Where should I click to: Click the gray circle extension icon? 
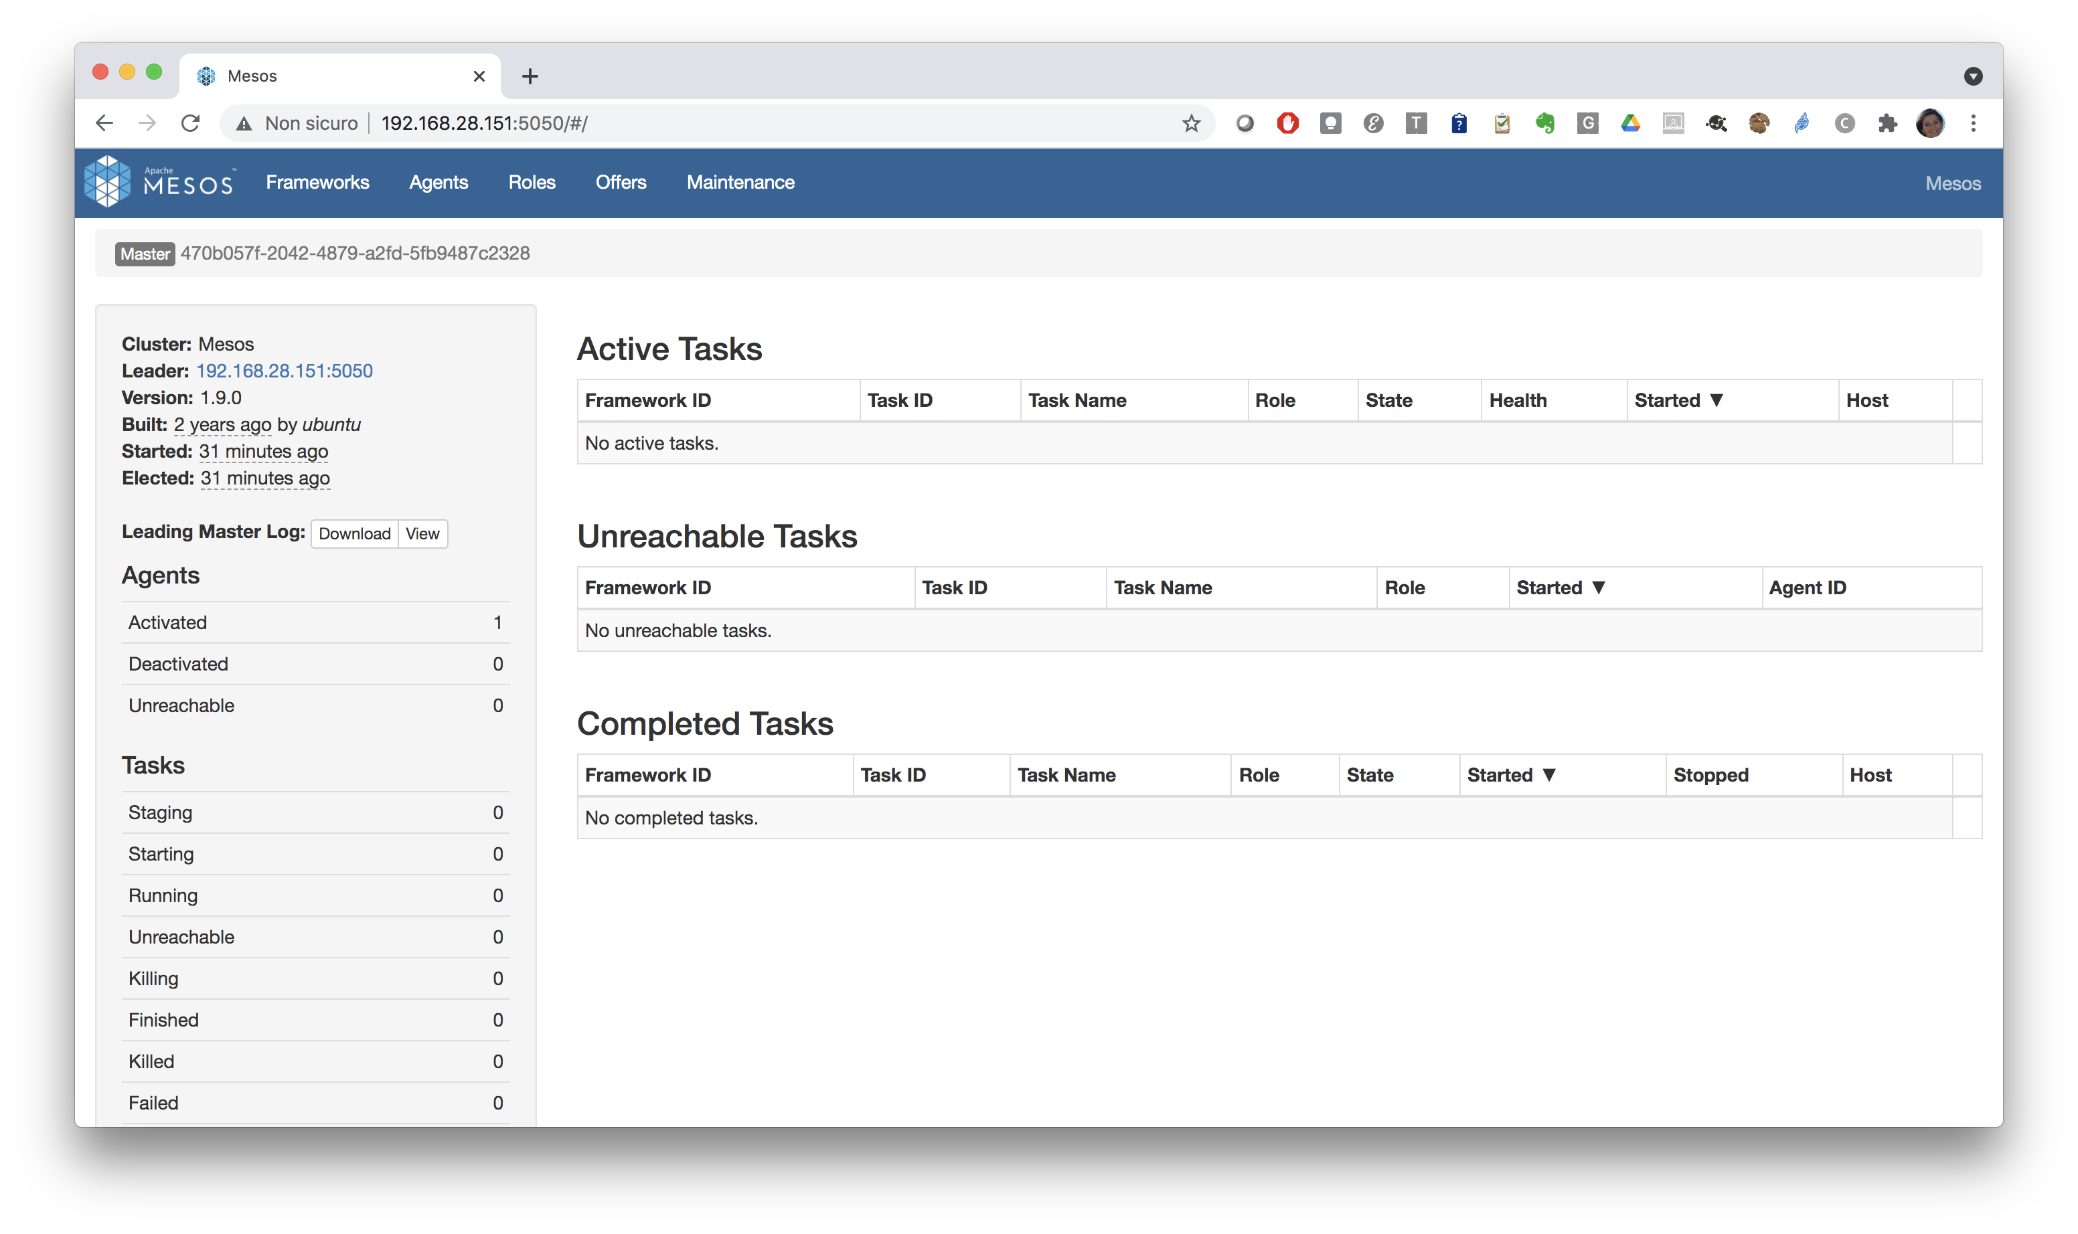[x=1245, y=123]
